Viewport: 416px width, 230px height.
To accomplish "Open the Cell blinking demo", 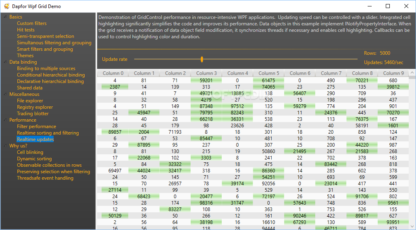I will 30,152.
